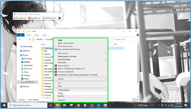Choose Pin to Quick access

80,46
